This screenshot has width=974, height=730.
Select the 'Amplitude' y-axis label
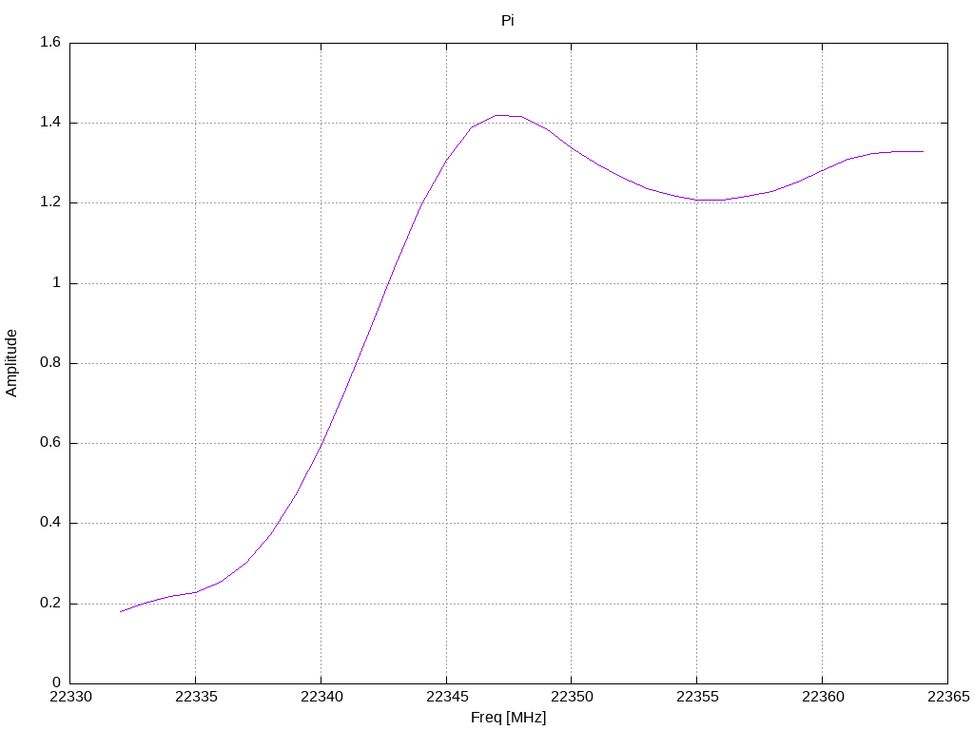[11, 363]
